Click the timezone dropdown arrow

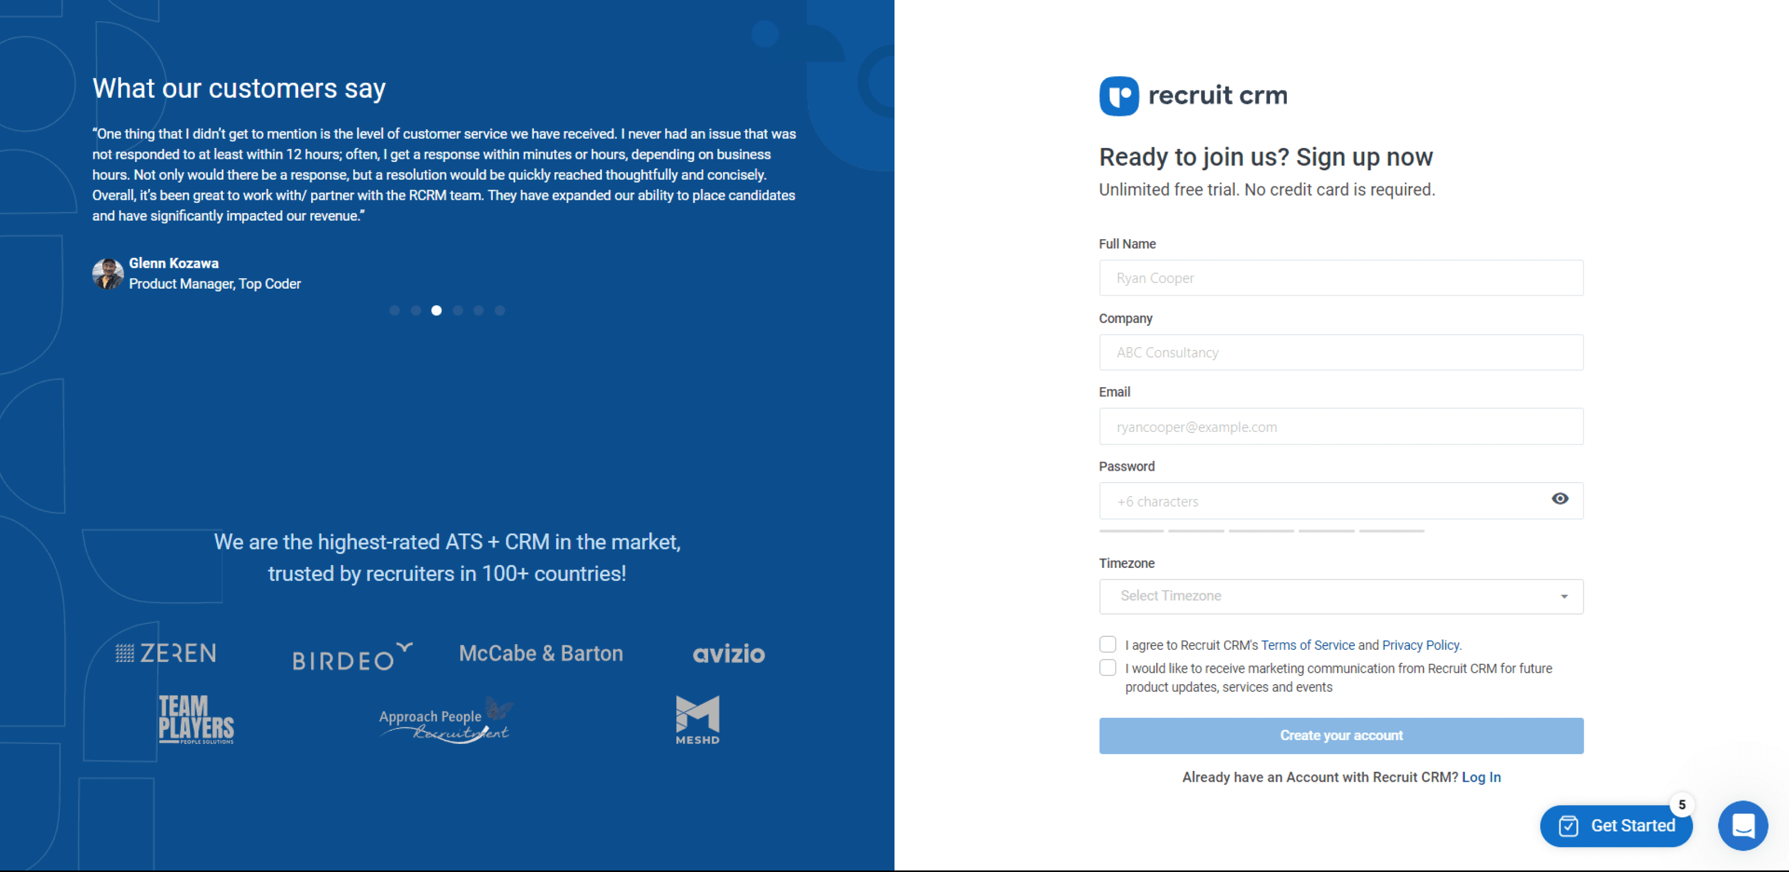click(1564, 596)
